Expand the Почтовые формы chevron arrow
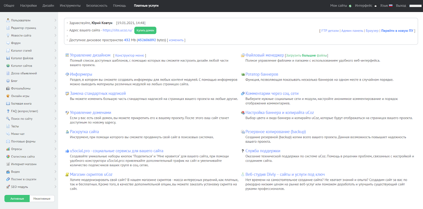The image size is (423, 209). [x=55, y=141]
